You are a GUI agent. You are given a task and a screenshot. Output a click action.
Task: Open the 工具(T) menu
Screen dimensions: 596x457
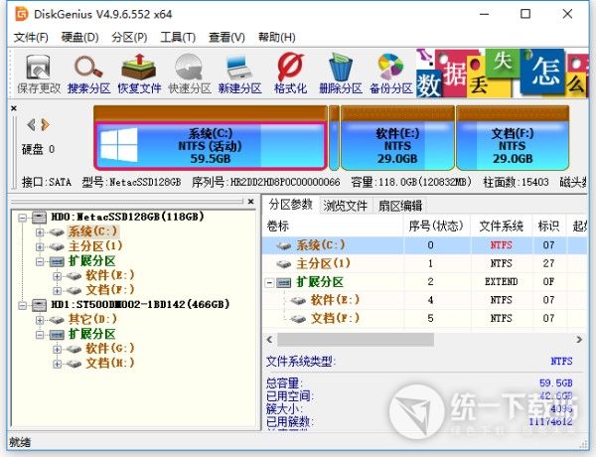pyautogui.click(x=178, y=38)
